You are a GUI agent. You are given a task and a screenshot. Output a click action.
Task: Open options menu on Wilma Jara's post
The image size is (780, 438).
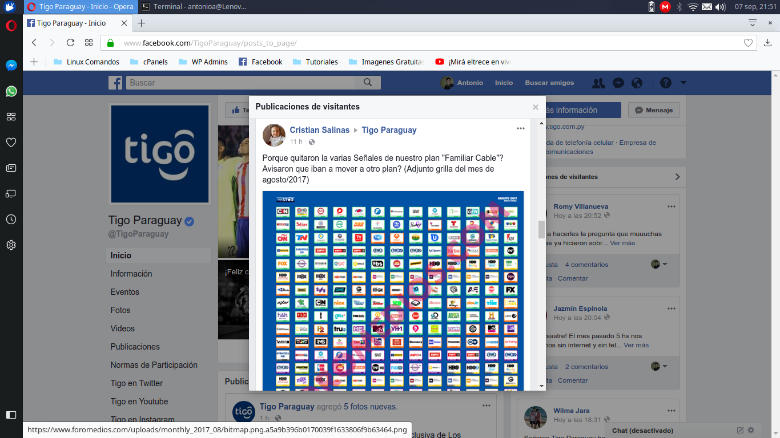[x=672, y=411]
